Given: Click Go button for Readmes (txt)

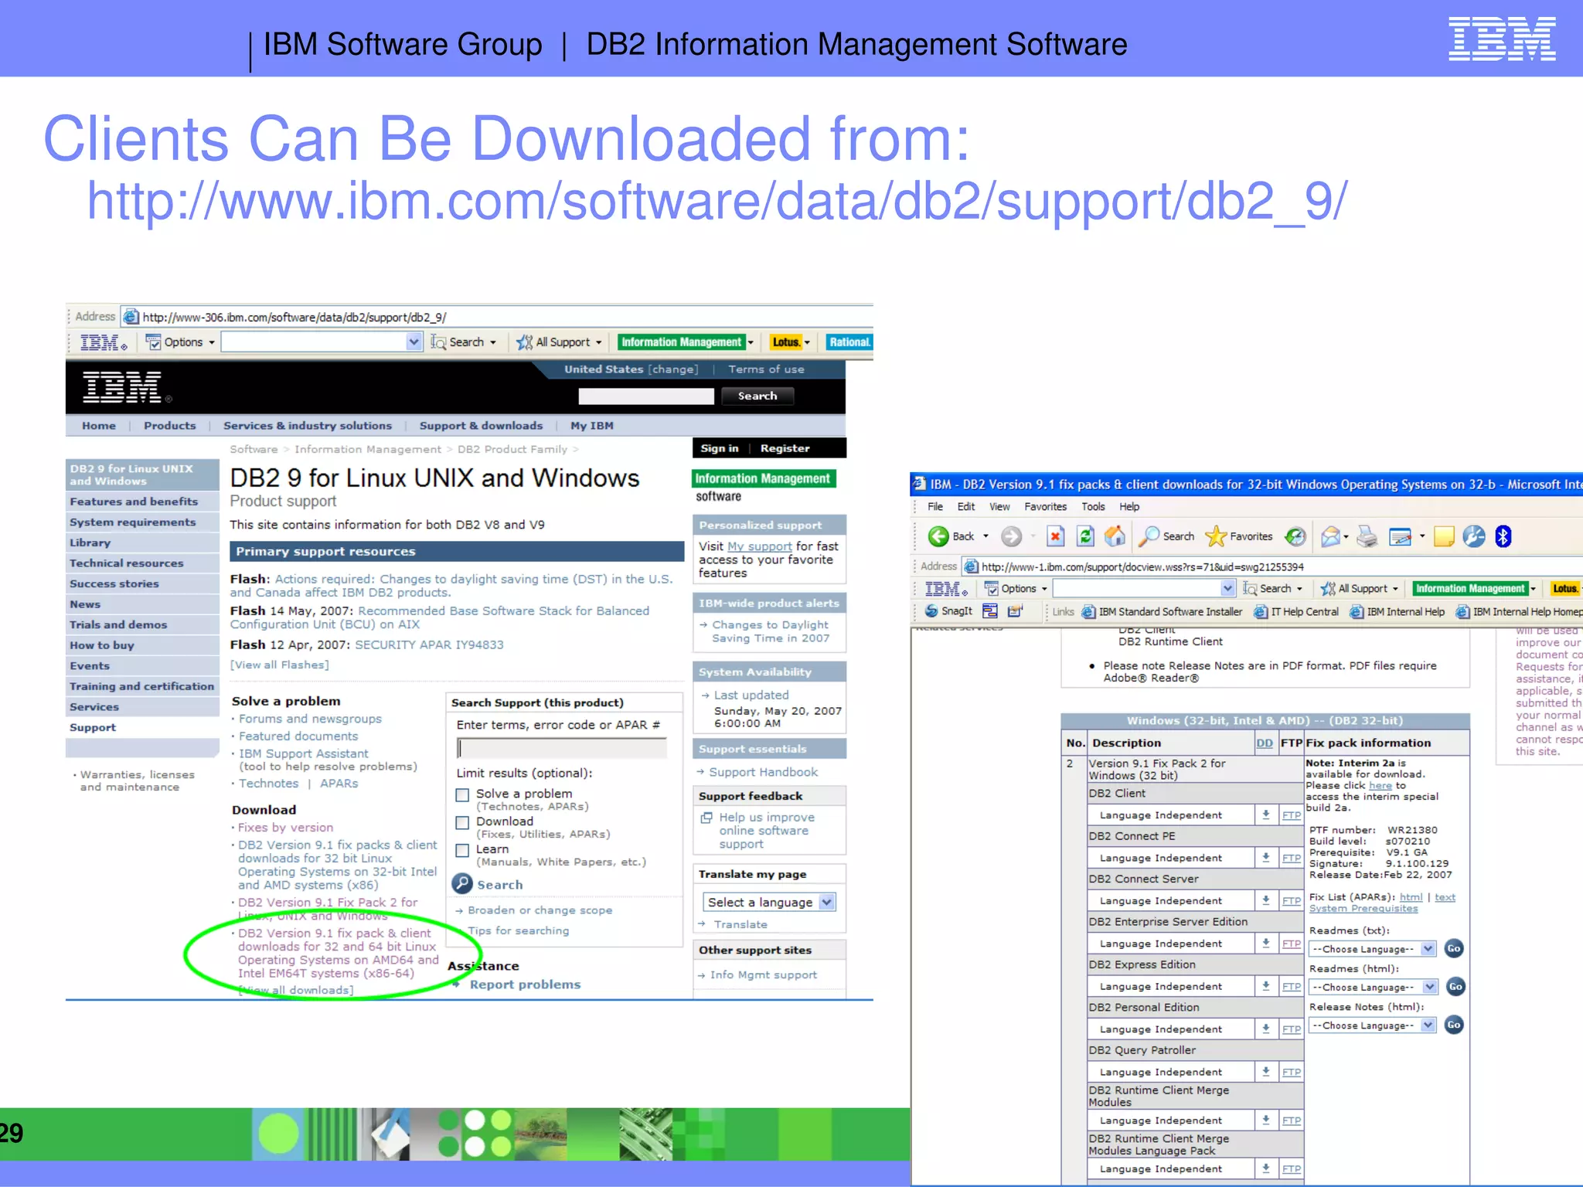Looking at the screenshot, I should pos(1454,948).
